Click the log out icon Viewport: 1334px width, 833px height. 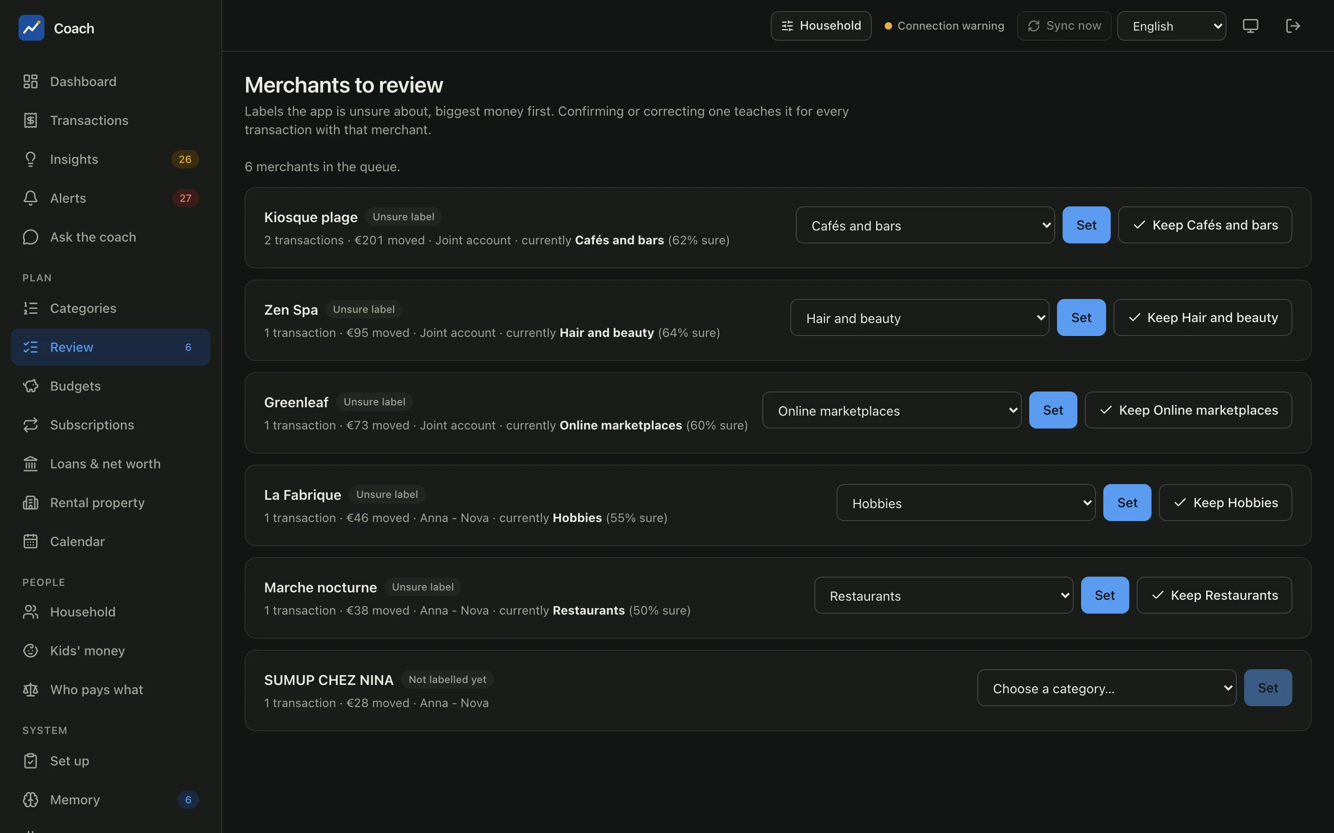coord(1293,26)
